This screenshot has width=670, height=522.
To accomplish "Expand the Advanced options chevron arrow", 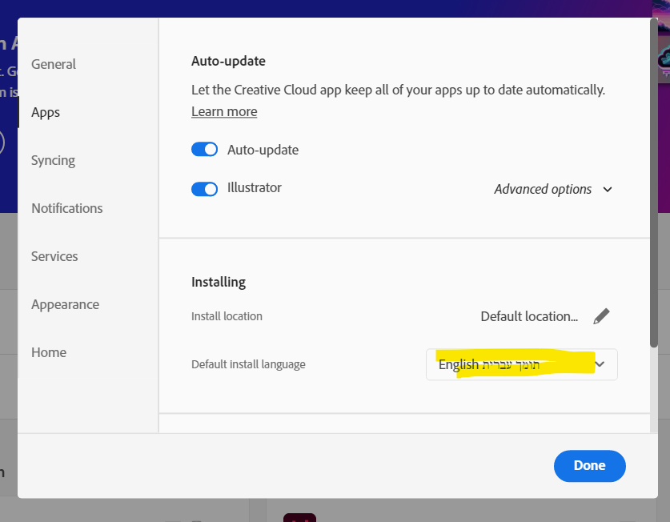I will 608,190.
